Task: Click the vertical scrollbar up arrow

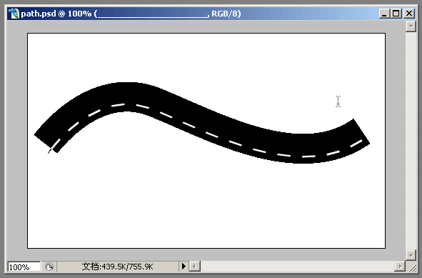Action: 411,26
